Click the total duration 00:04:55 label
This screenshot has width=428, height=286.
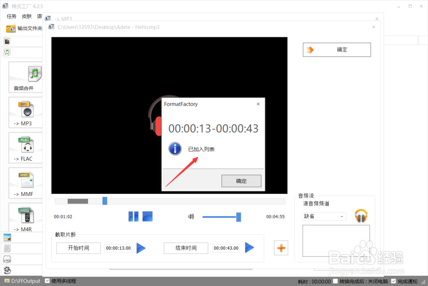[x=275, y=217]
